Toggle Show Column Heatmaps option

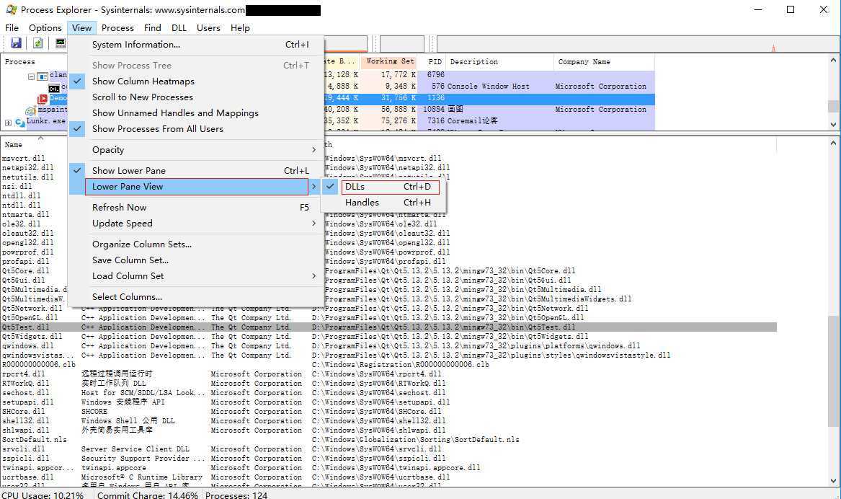pyautogui.click(x=196, y=81)
